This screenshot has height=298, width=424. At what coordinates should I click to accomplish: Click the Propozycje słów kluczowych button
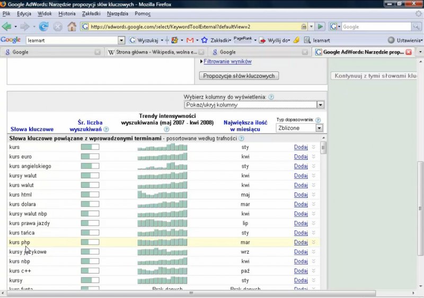(239, 76)
